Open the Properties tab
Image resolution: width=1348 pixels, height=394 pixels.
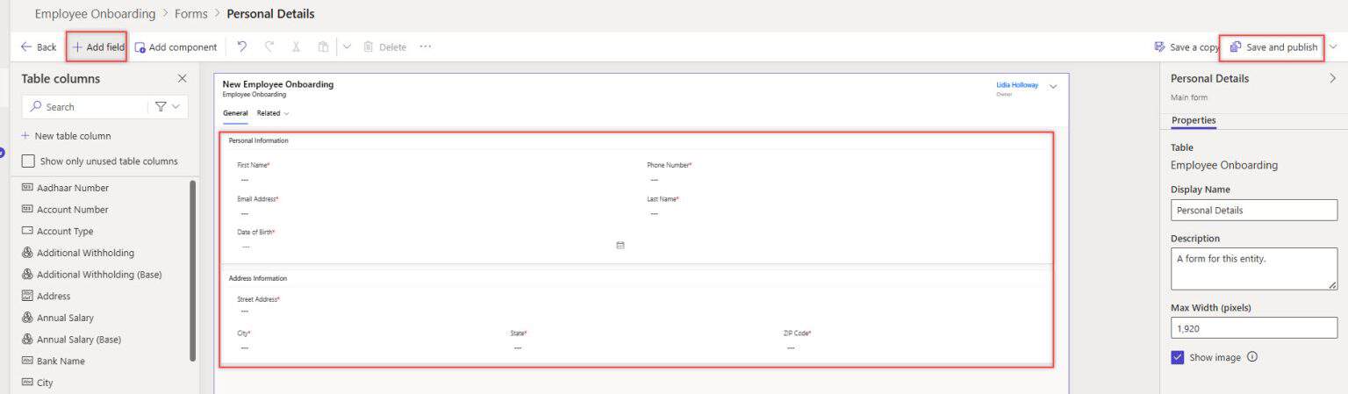(x=1194, y=120)
